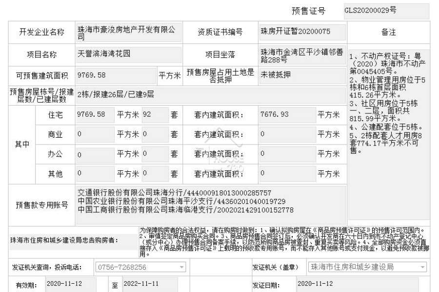The image size is (439, 292).
Task: Click the 有效期 label
Action: click(x=26, y=285)
